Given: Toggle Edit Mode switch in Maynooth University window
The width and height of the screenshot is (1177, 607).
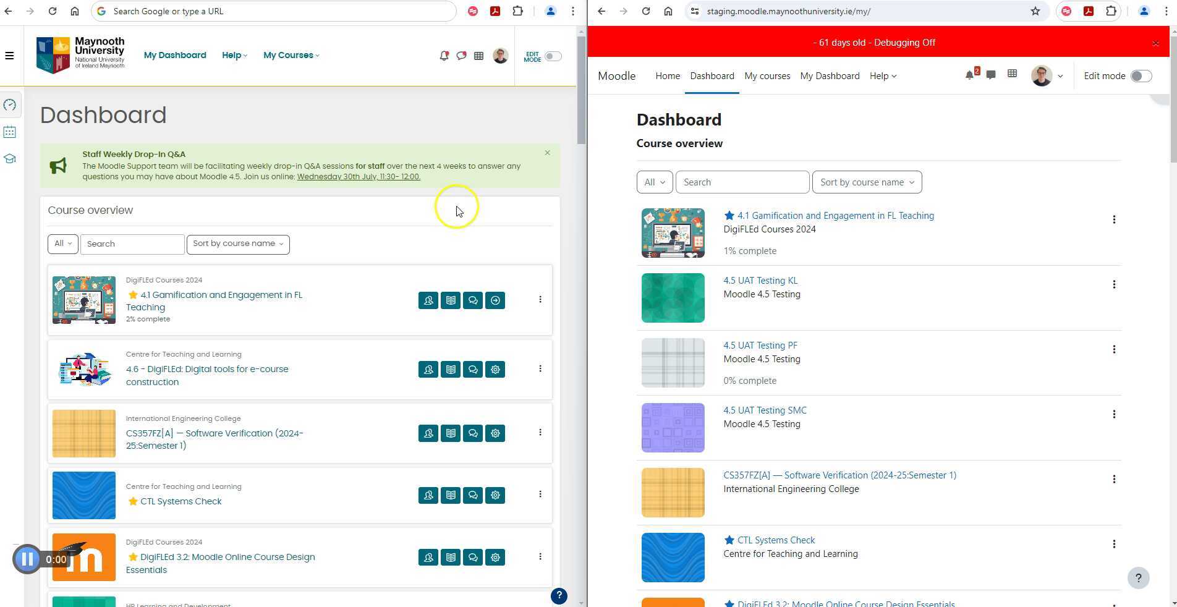Looking at the screenshot, I should pyautogui.click(x=553, y=56).
